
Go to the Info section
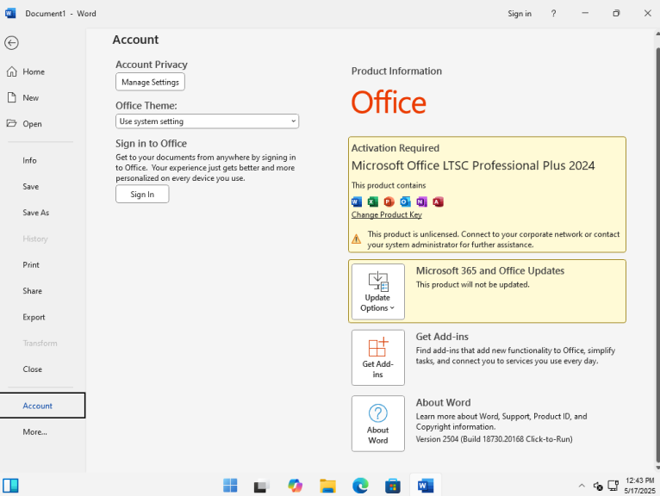coord(29,160)
